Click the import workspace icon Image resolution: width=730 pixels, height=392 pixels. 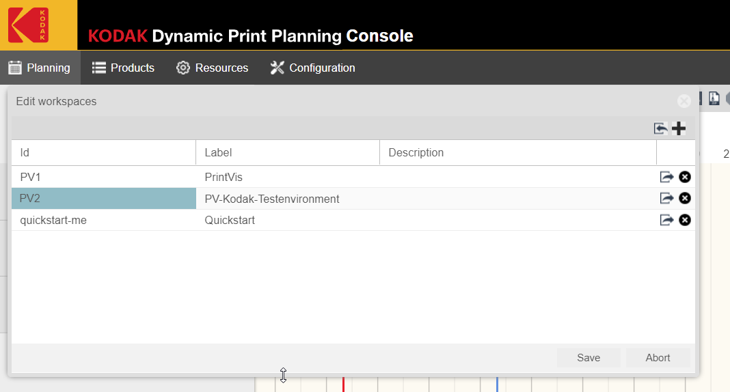point(660,128)
